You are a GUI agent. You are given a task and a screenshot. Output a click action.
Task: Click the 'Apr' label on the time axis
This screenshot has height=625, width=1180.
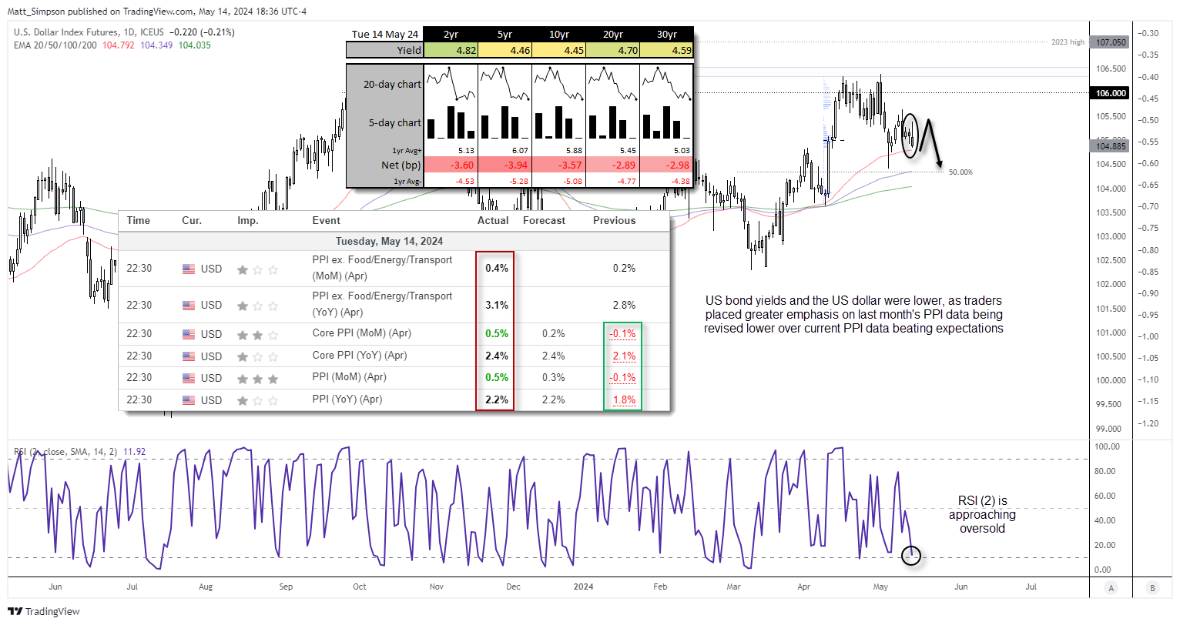[804, 587]
